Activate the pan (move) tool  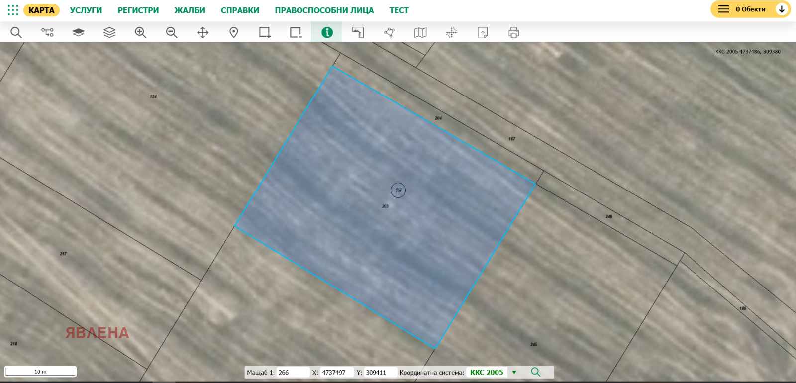pos(202,33)
